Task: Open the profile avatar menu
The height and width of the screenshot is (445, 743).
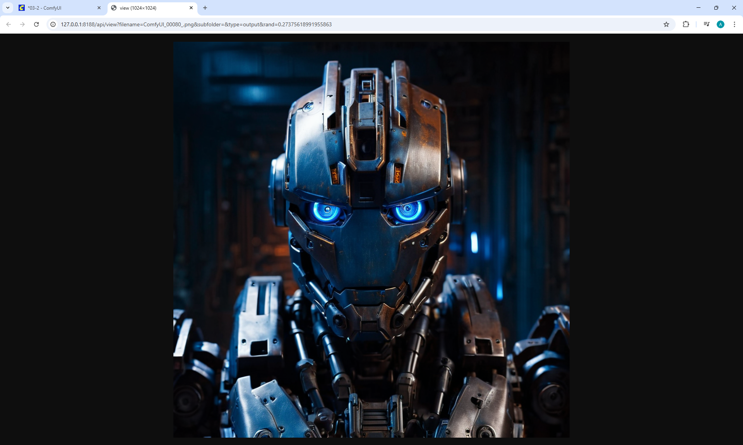Action: pyautogui.click(x=720, y=24)
